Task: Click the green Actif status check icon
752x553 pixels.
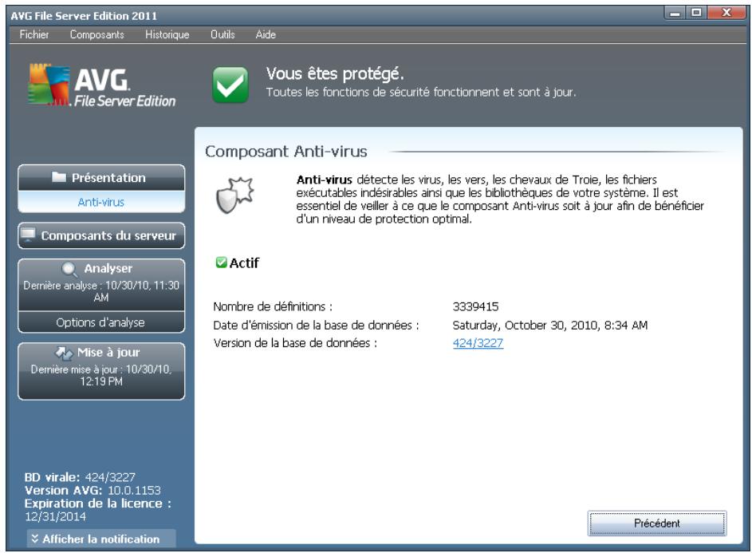Action: coord(221,262)
